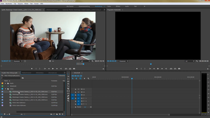This screenshot has width=210, height=118.
Task: Select the Razor tool in the tools panel
Action: [x=68, y=88]
